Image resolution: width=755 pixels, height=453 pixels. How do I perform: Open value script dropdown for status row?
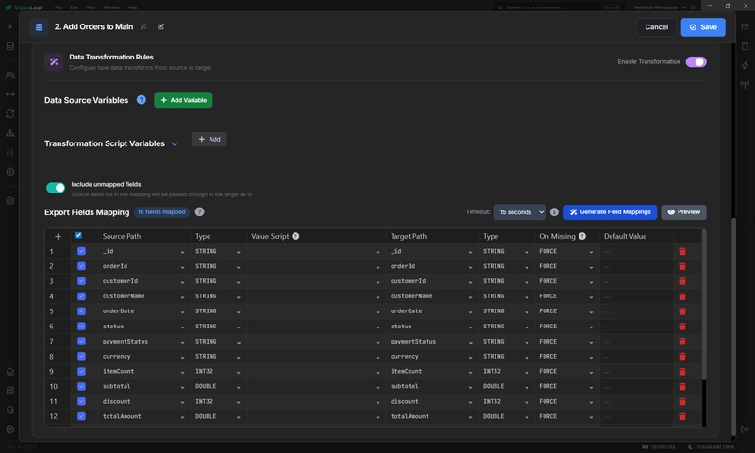[x=378, y=327]
